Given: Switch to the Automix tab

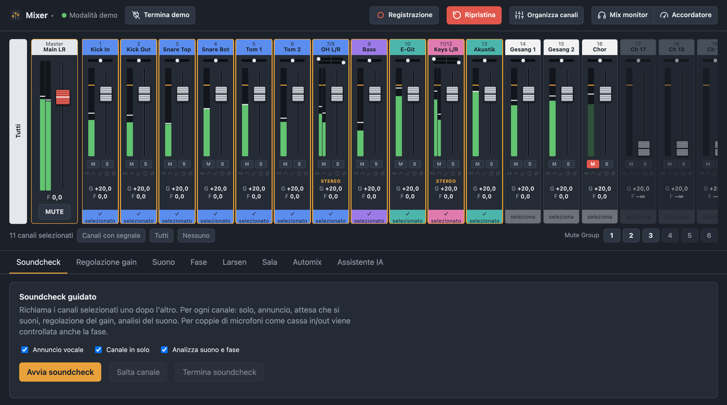Looking at the screenshot, I should tap(307, 262).
